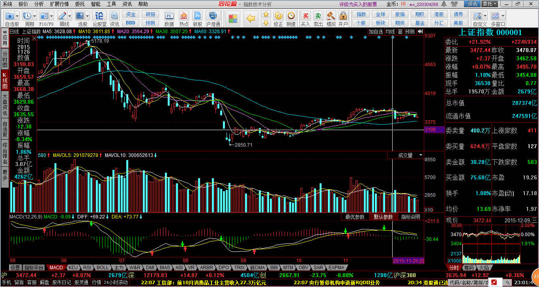
Task: Enable the EXPMA indicator
Action: click(336, 267)
